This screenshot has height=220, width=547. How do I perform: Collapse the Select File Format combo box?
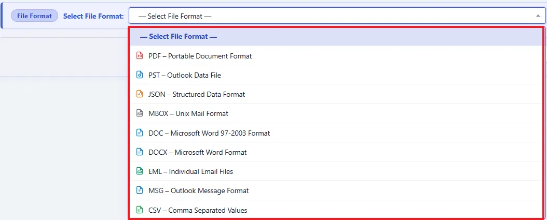coord(337,16)
